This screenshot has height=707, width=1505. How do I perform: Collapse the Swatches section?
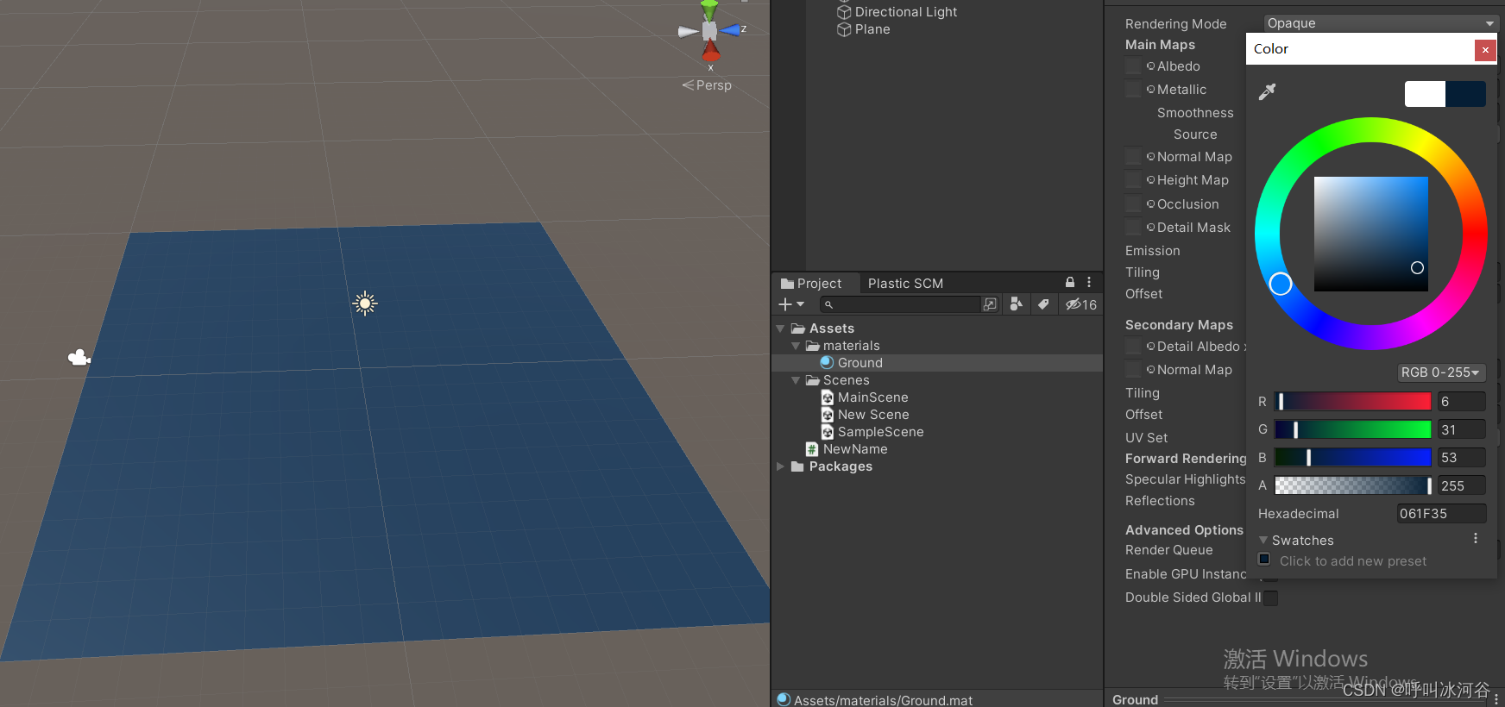tap(1263, 541)
